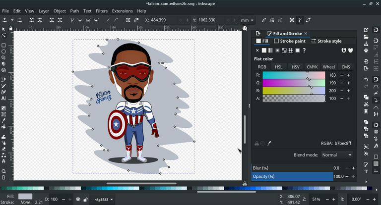This screenshot has height=205, width=381.
Task: Click the B blue channel slider
Action: pos(294,91)
